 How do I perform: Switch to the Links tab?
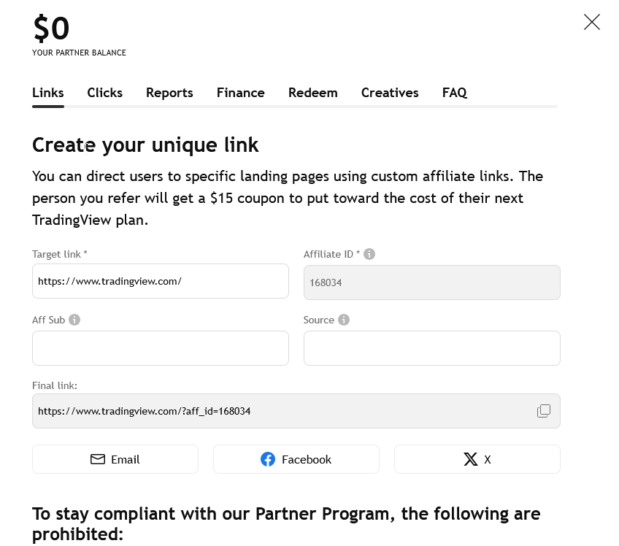pyautogui.click(x=47, y=93)
